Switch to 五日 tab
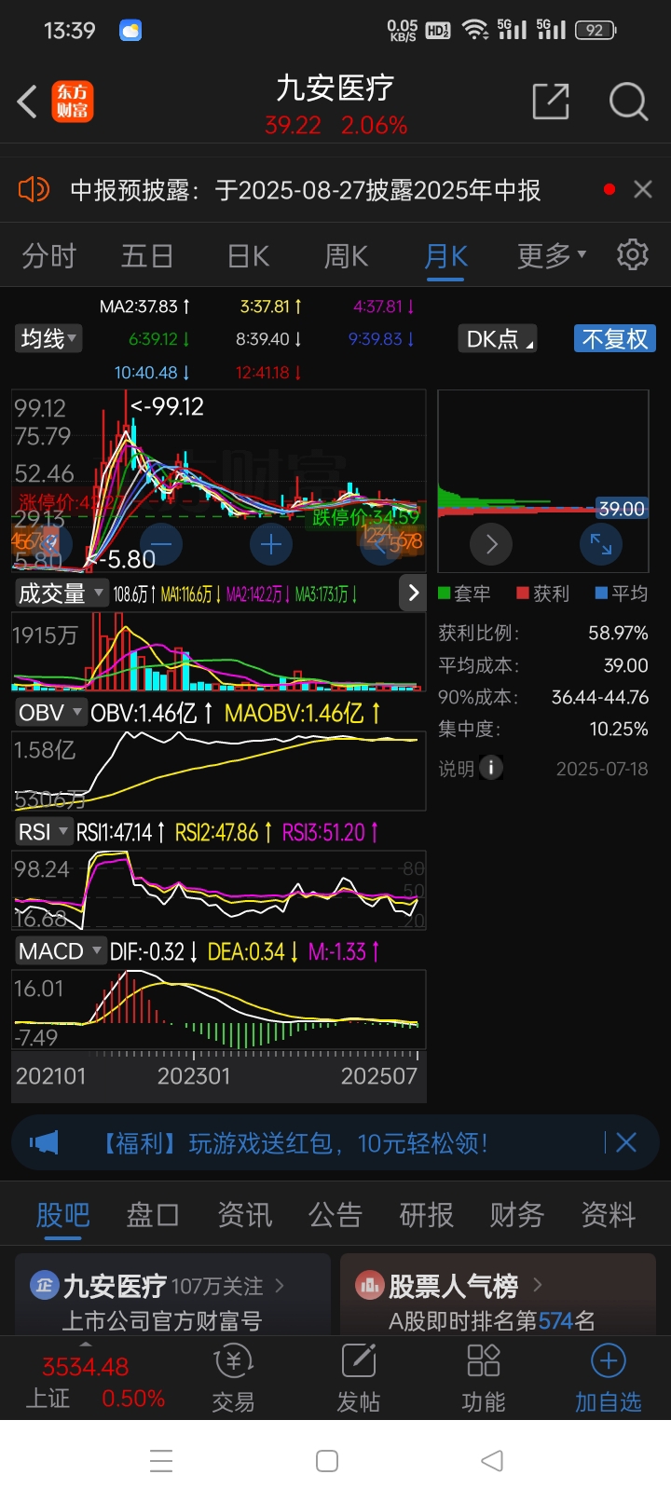671x1502 pixels. [x=147, y=254]
